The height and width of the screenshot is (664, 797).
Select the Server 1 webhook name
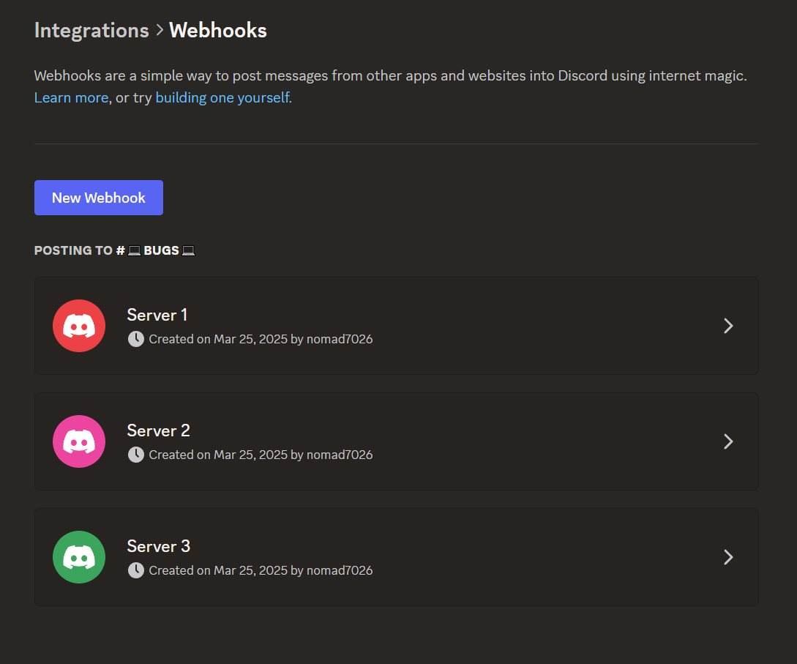tap(157, 315)
